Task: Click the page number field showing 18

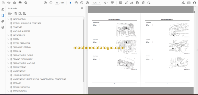Action: (x=57, y=3)
